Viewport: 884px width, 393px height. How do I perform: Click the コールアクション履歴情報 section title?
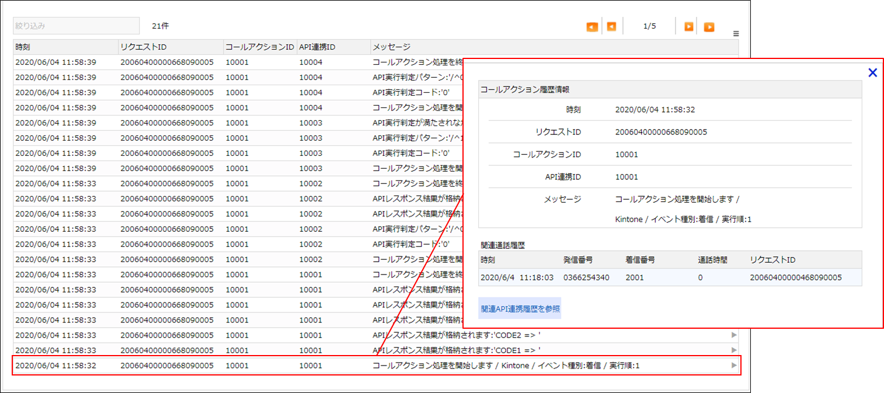tap(525, 89)
